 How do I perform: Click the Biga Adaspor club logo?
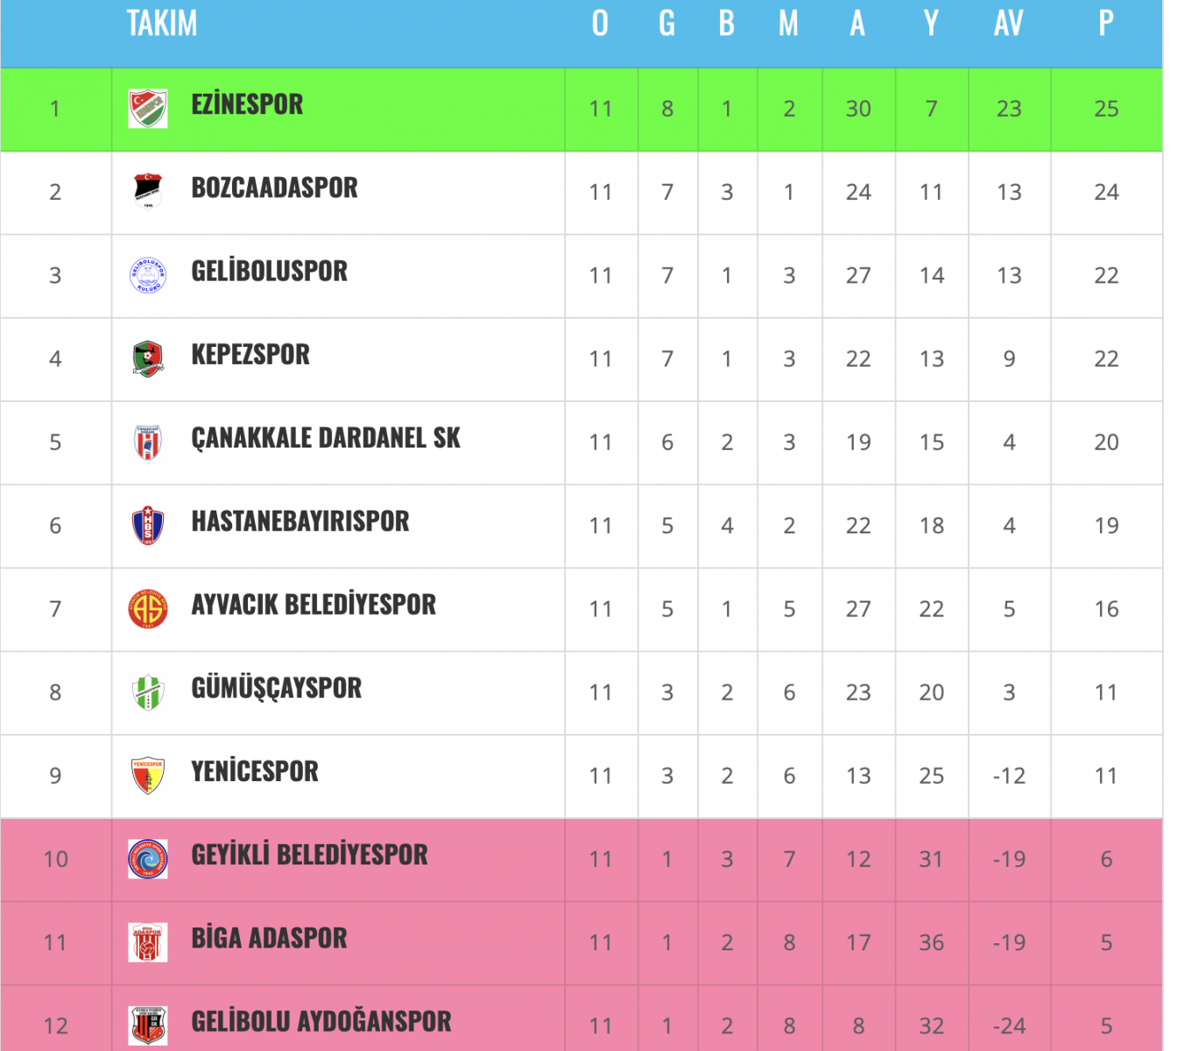[147, 942]
